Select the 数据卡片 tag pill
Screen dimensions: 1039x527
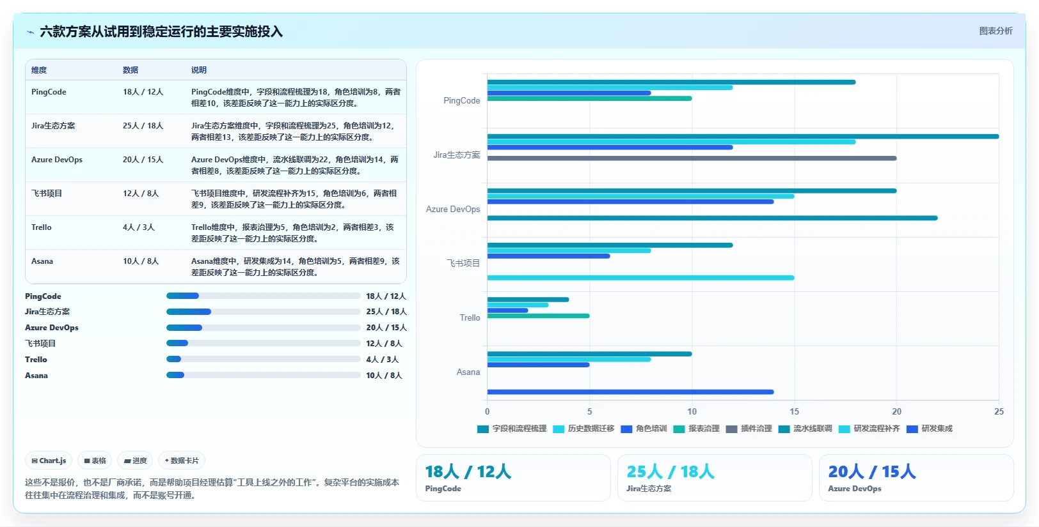coord(182,461)
